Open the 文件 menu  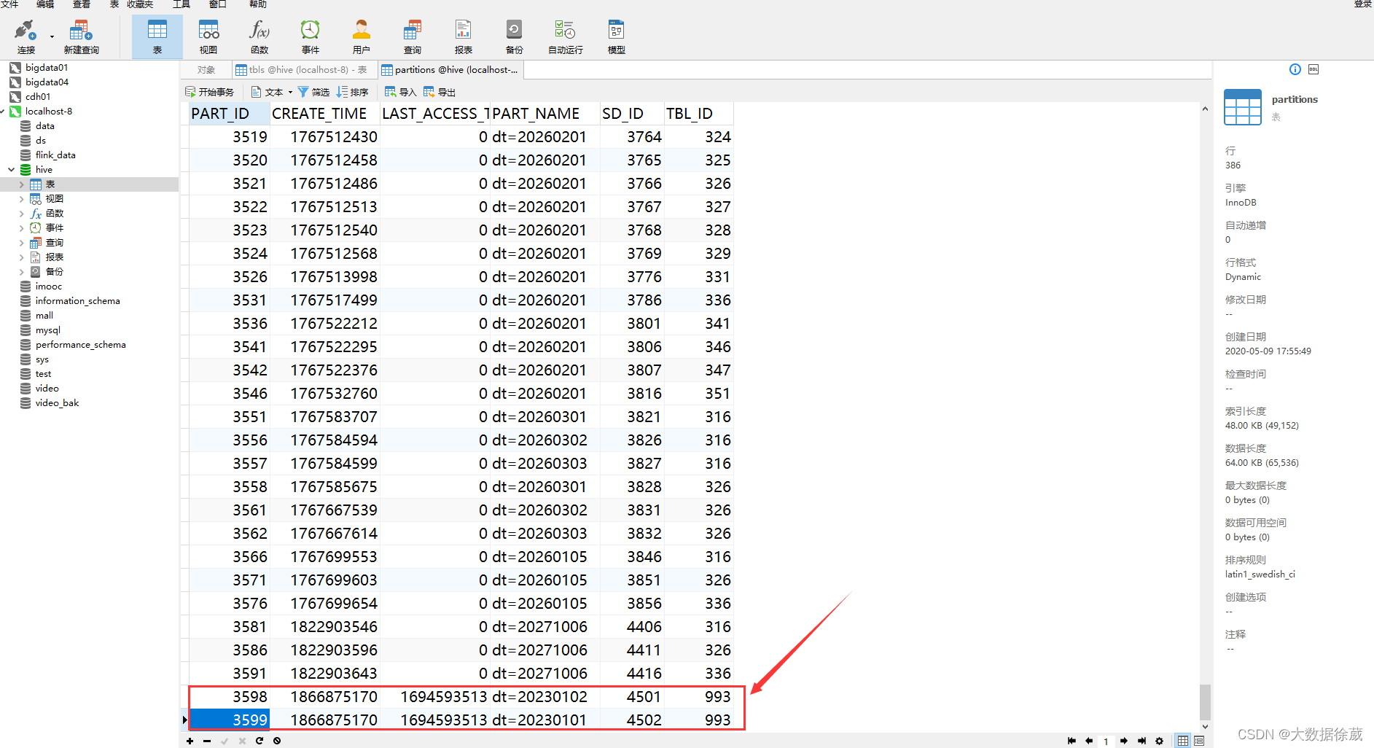9,4
